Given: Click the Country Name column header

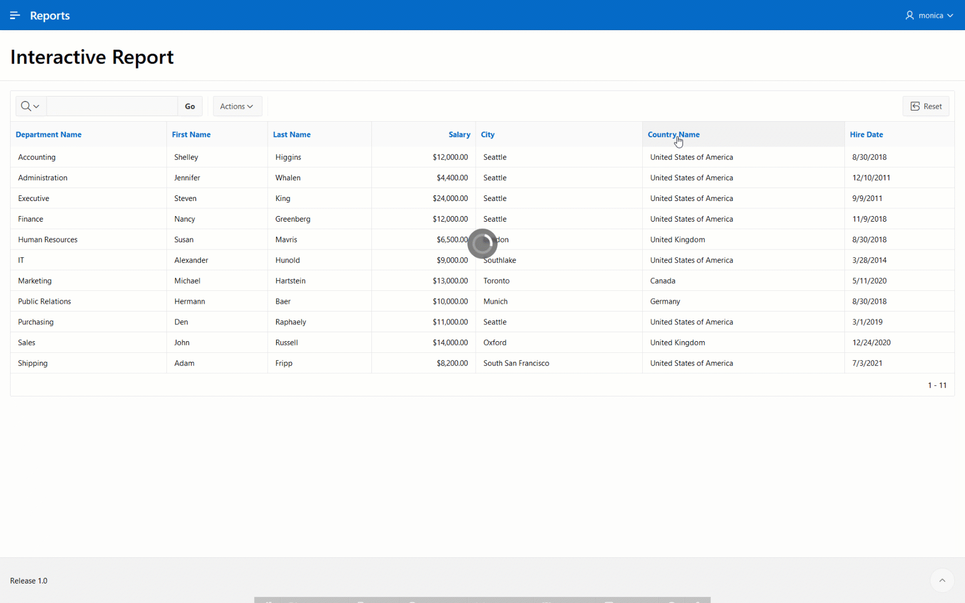Looking at the screenshot, I should coord(673,135).
